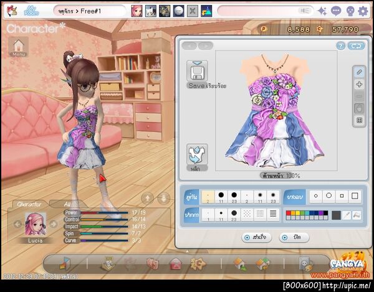Image resolution: width=374 pixels, height=292 pixels.
Task: Click the sparkle stars icon in top bar
Action: tap(322, 11)
